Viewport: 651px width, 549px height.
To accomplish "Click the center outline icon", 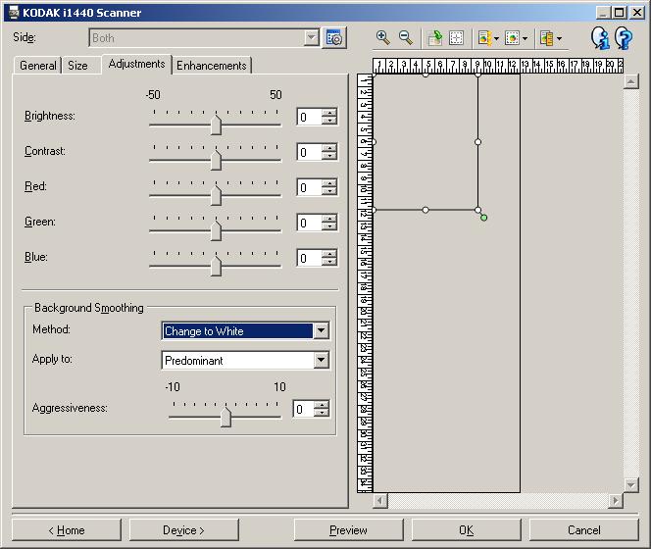I will point(456,38).
